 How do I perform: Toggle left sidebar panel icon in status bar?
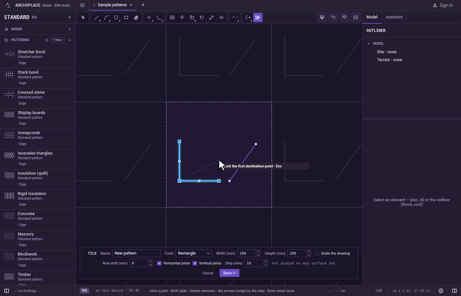click(7, 291)
